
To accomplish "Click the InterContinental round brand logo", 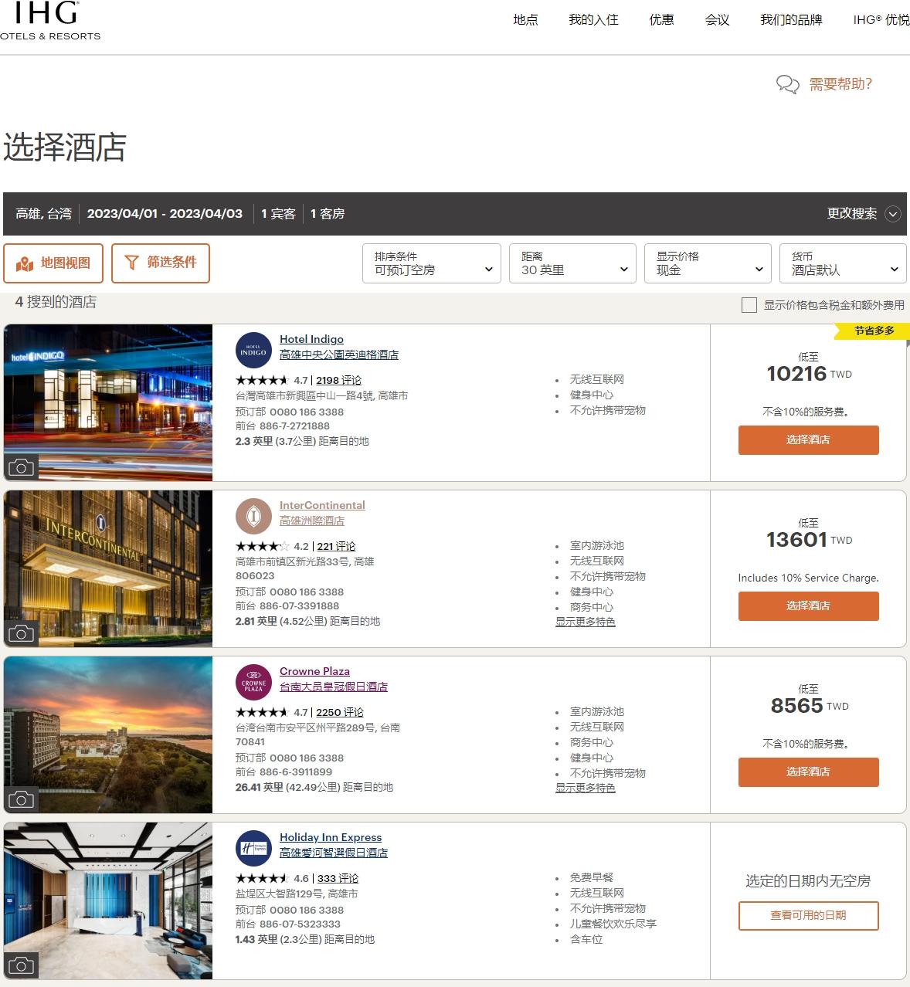I will click(x=253, y=517).
